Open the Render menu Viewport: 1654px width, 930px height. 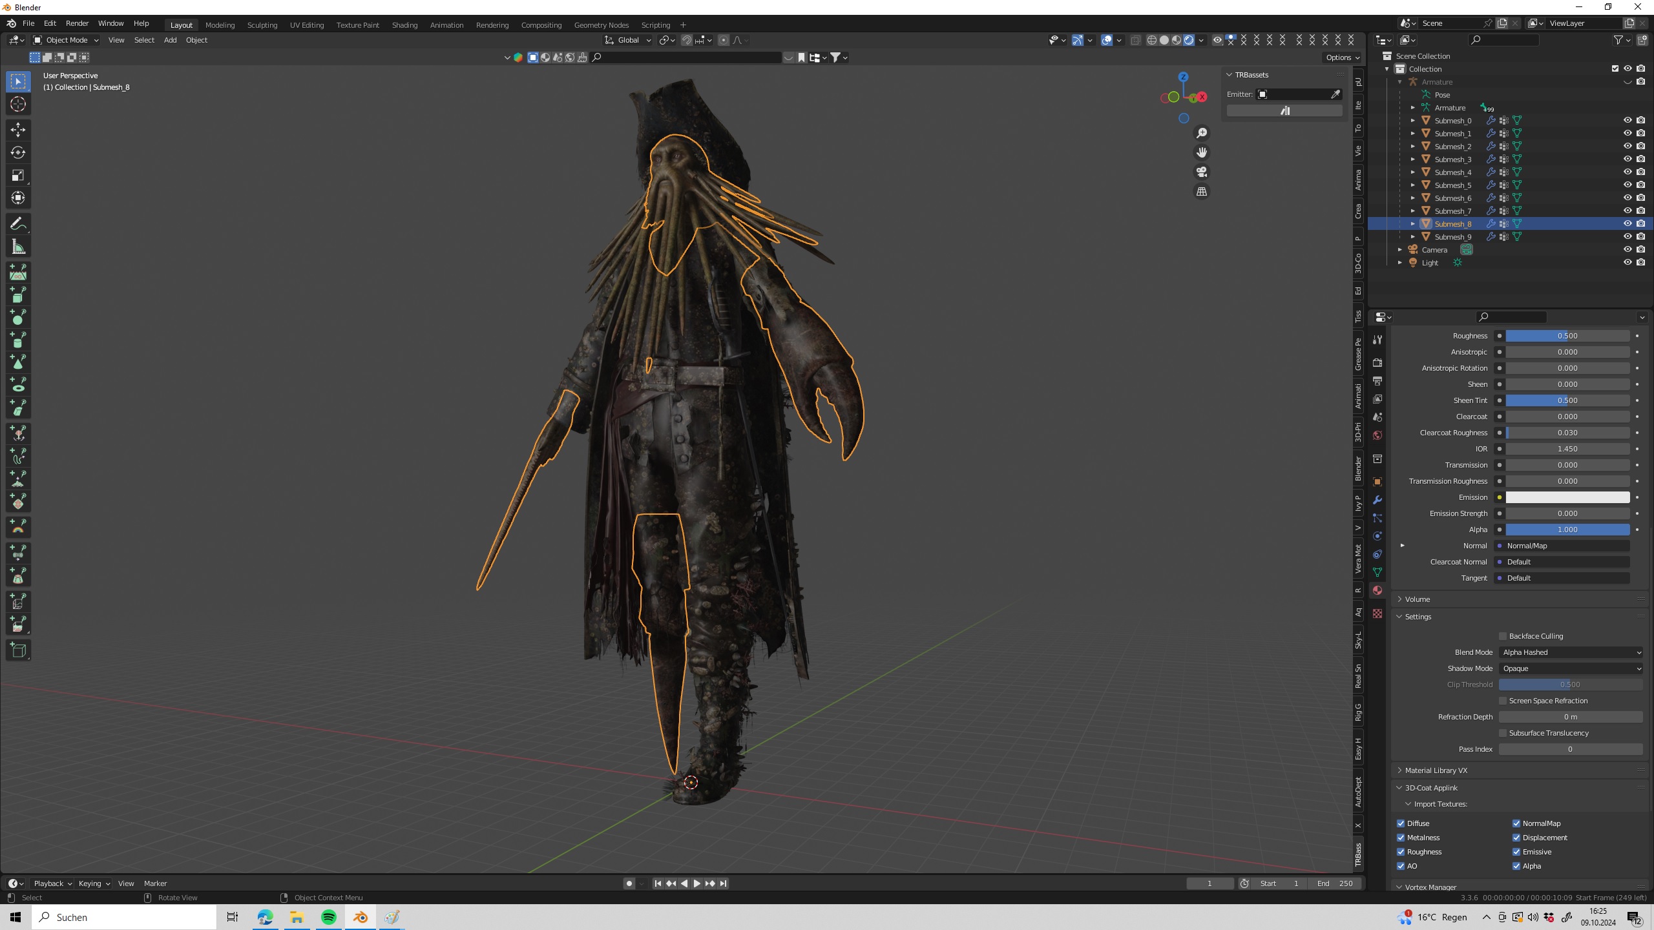pos(77,23)
